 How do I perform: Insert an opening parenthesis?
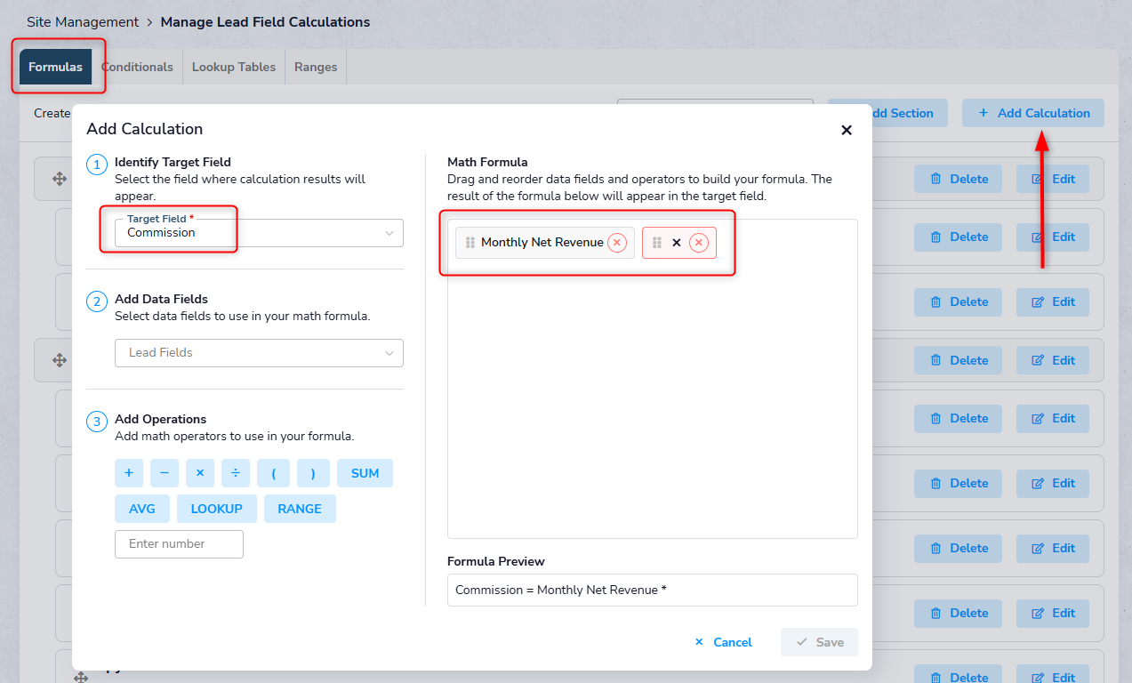click(274, 473)
